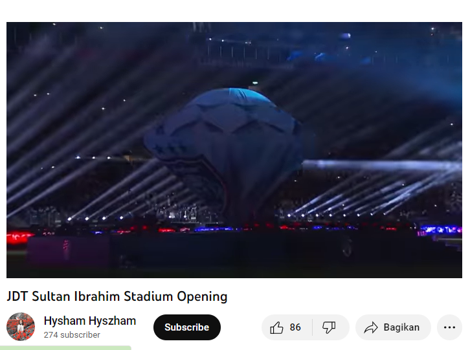Open the Hysham Hyszham channel name link
The image size is (470, 350).
(x=90, y=321)
